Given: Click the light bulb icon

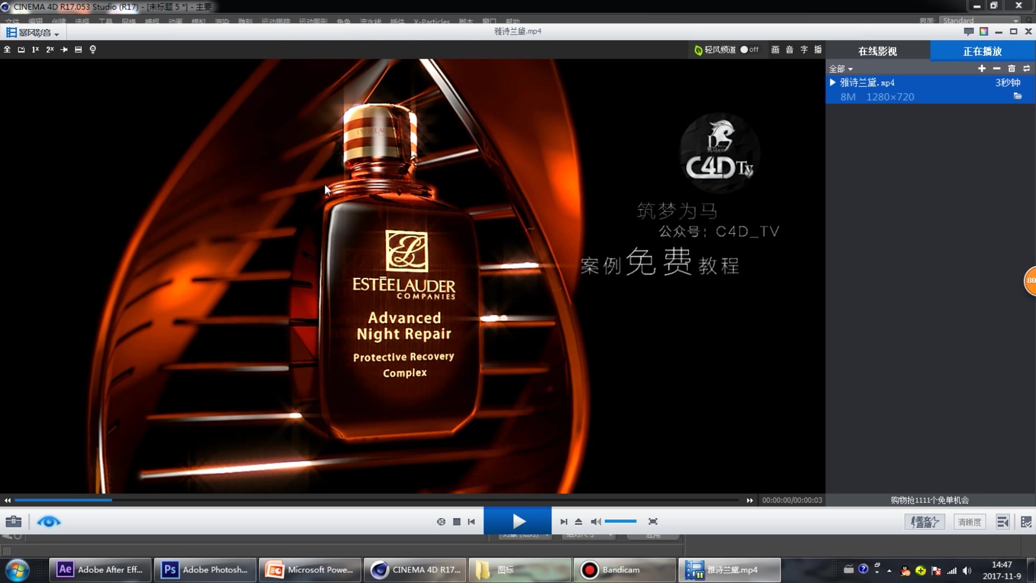Looking at the screenshot, I should click(x=93, y=50).
